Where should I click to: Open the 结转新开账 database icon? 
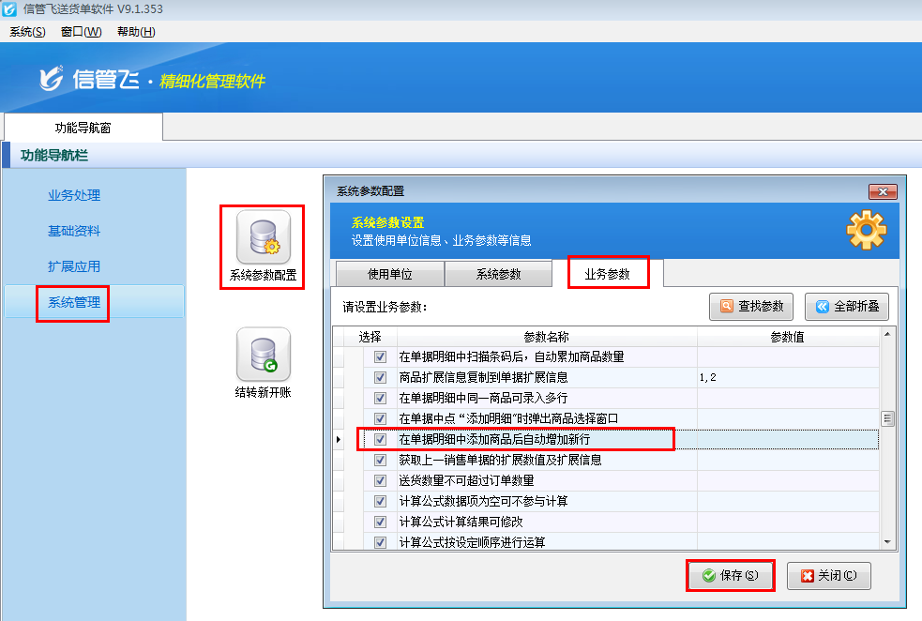tap(263, 355)
